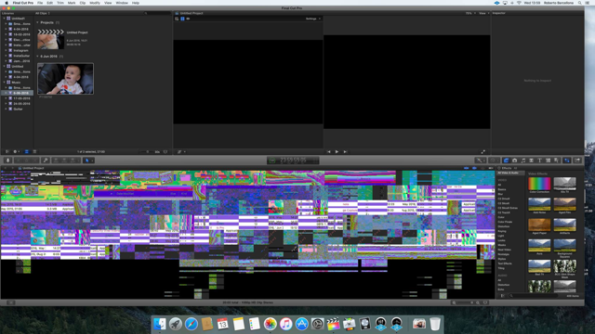
Task: Click the Spotlight search icon
Action: 579,3
